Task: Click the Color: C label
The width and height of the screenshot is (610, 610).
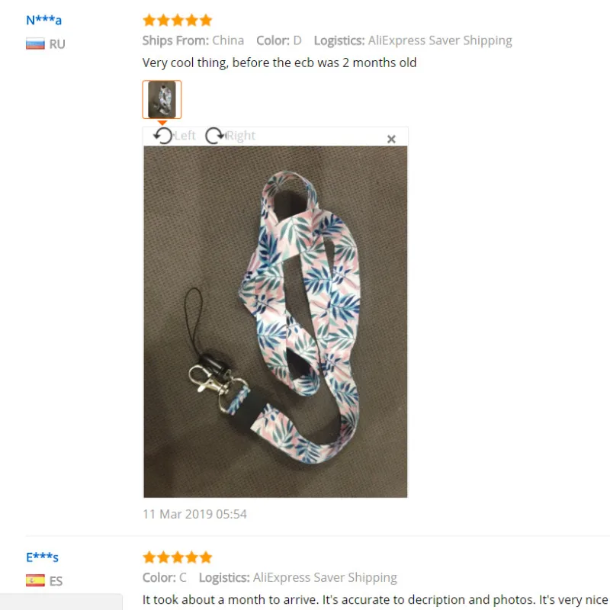Action: tap(165, 577)
